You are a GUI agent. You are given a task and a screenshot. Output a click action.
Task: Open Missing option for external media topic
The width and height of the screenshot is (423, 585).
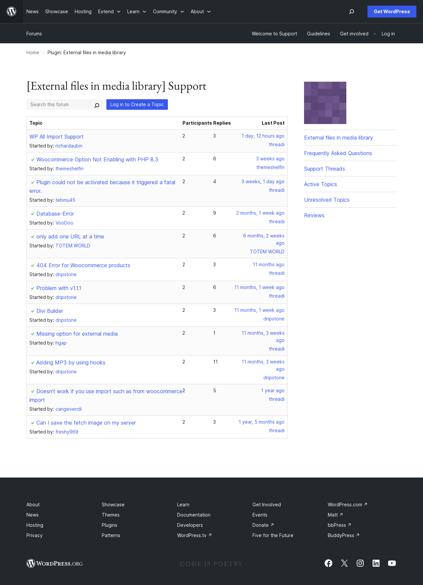77,334
